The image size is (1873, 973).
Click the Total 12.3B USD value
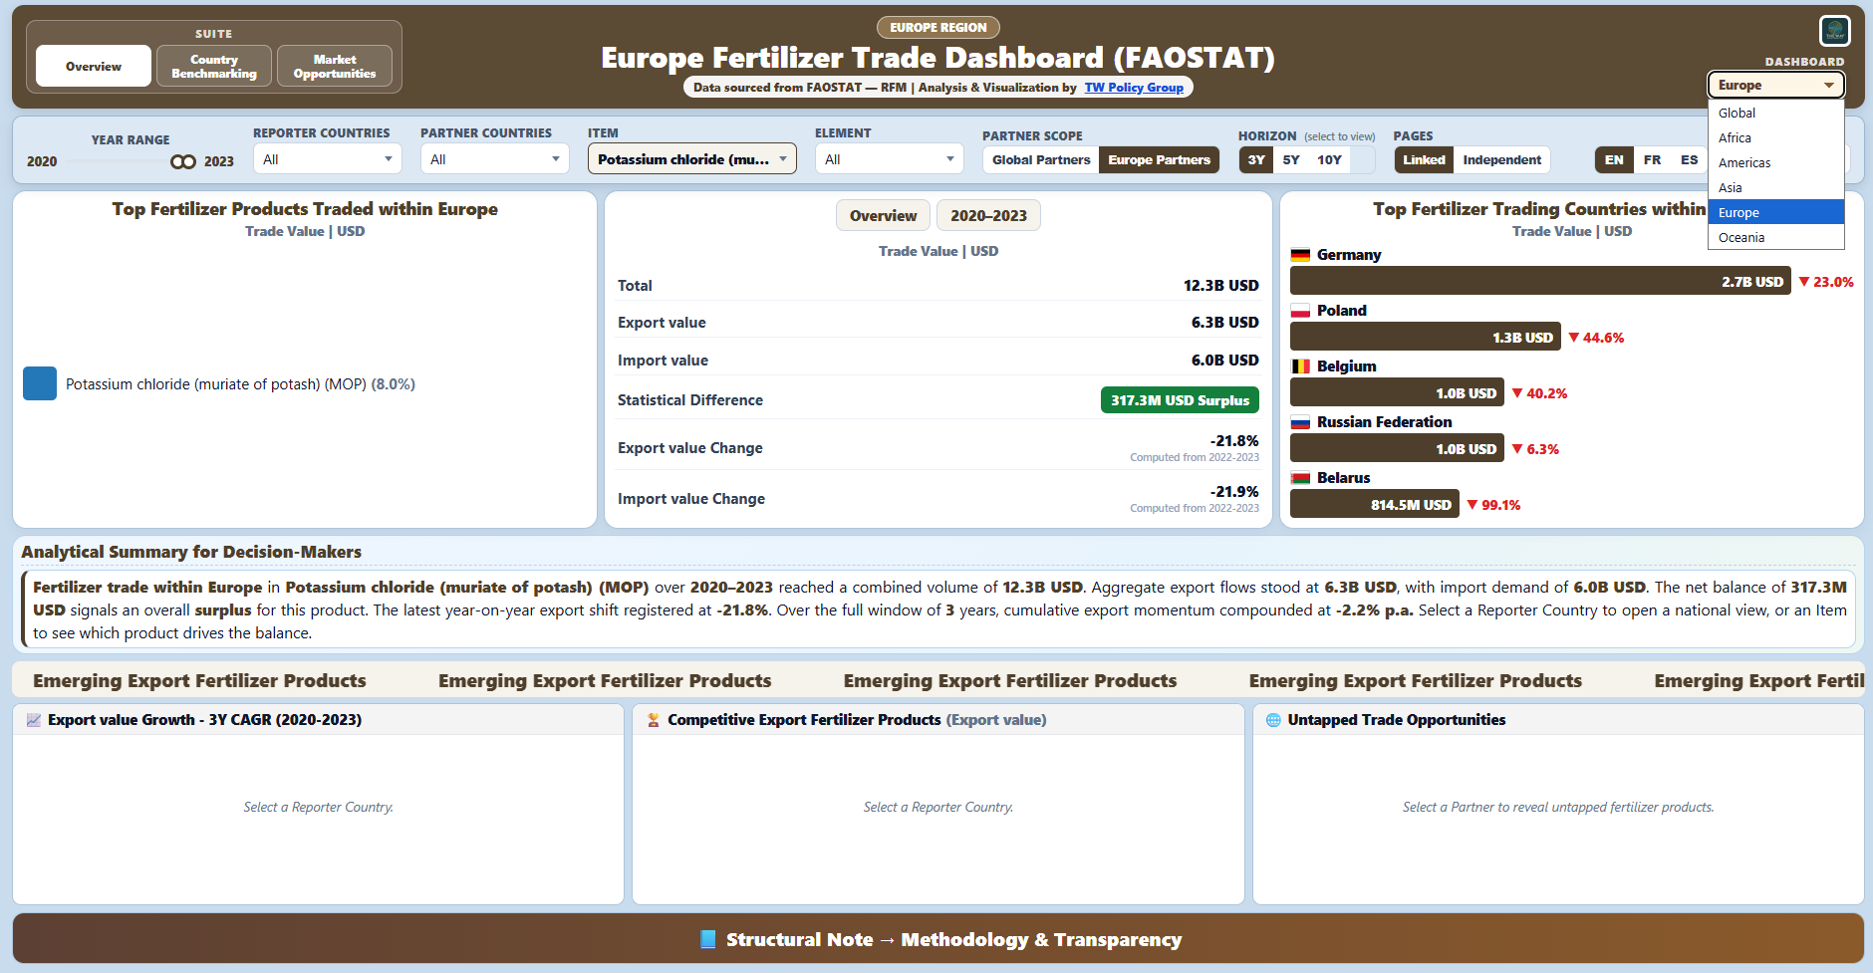(x=1220, y=286)
